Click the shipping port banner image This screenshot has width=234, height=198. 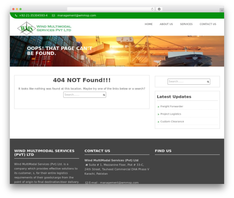click(x=117, y=51)
